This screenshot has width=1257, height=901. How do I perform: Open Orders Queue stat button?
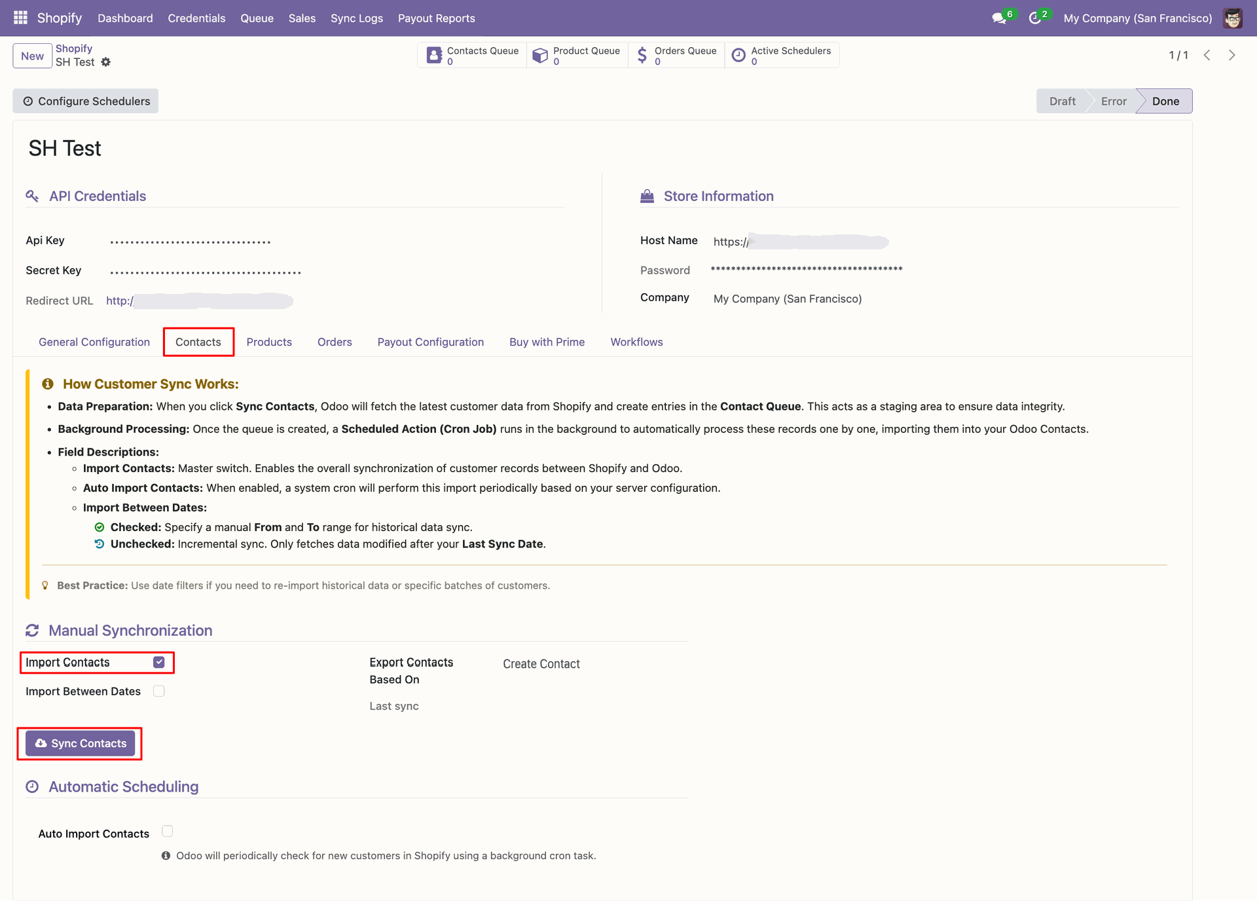pos(676,56)
